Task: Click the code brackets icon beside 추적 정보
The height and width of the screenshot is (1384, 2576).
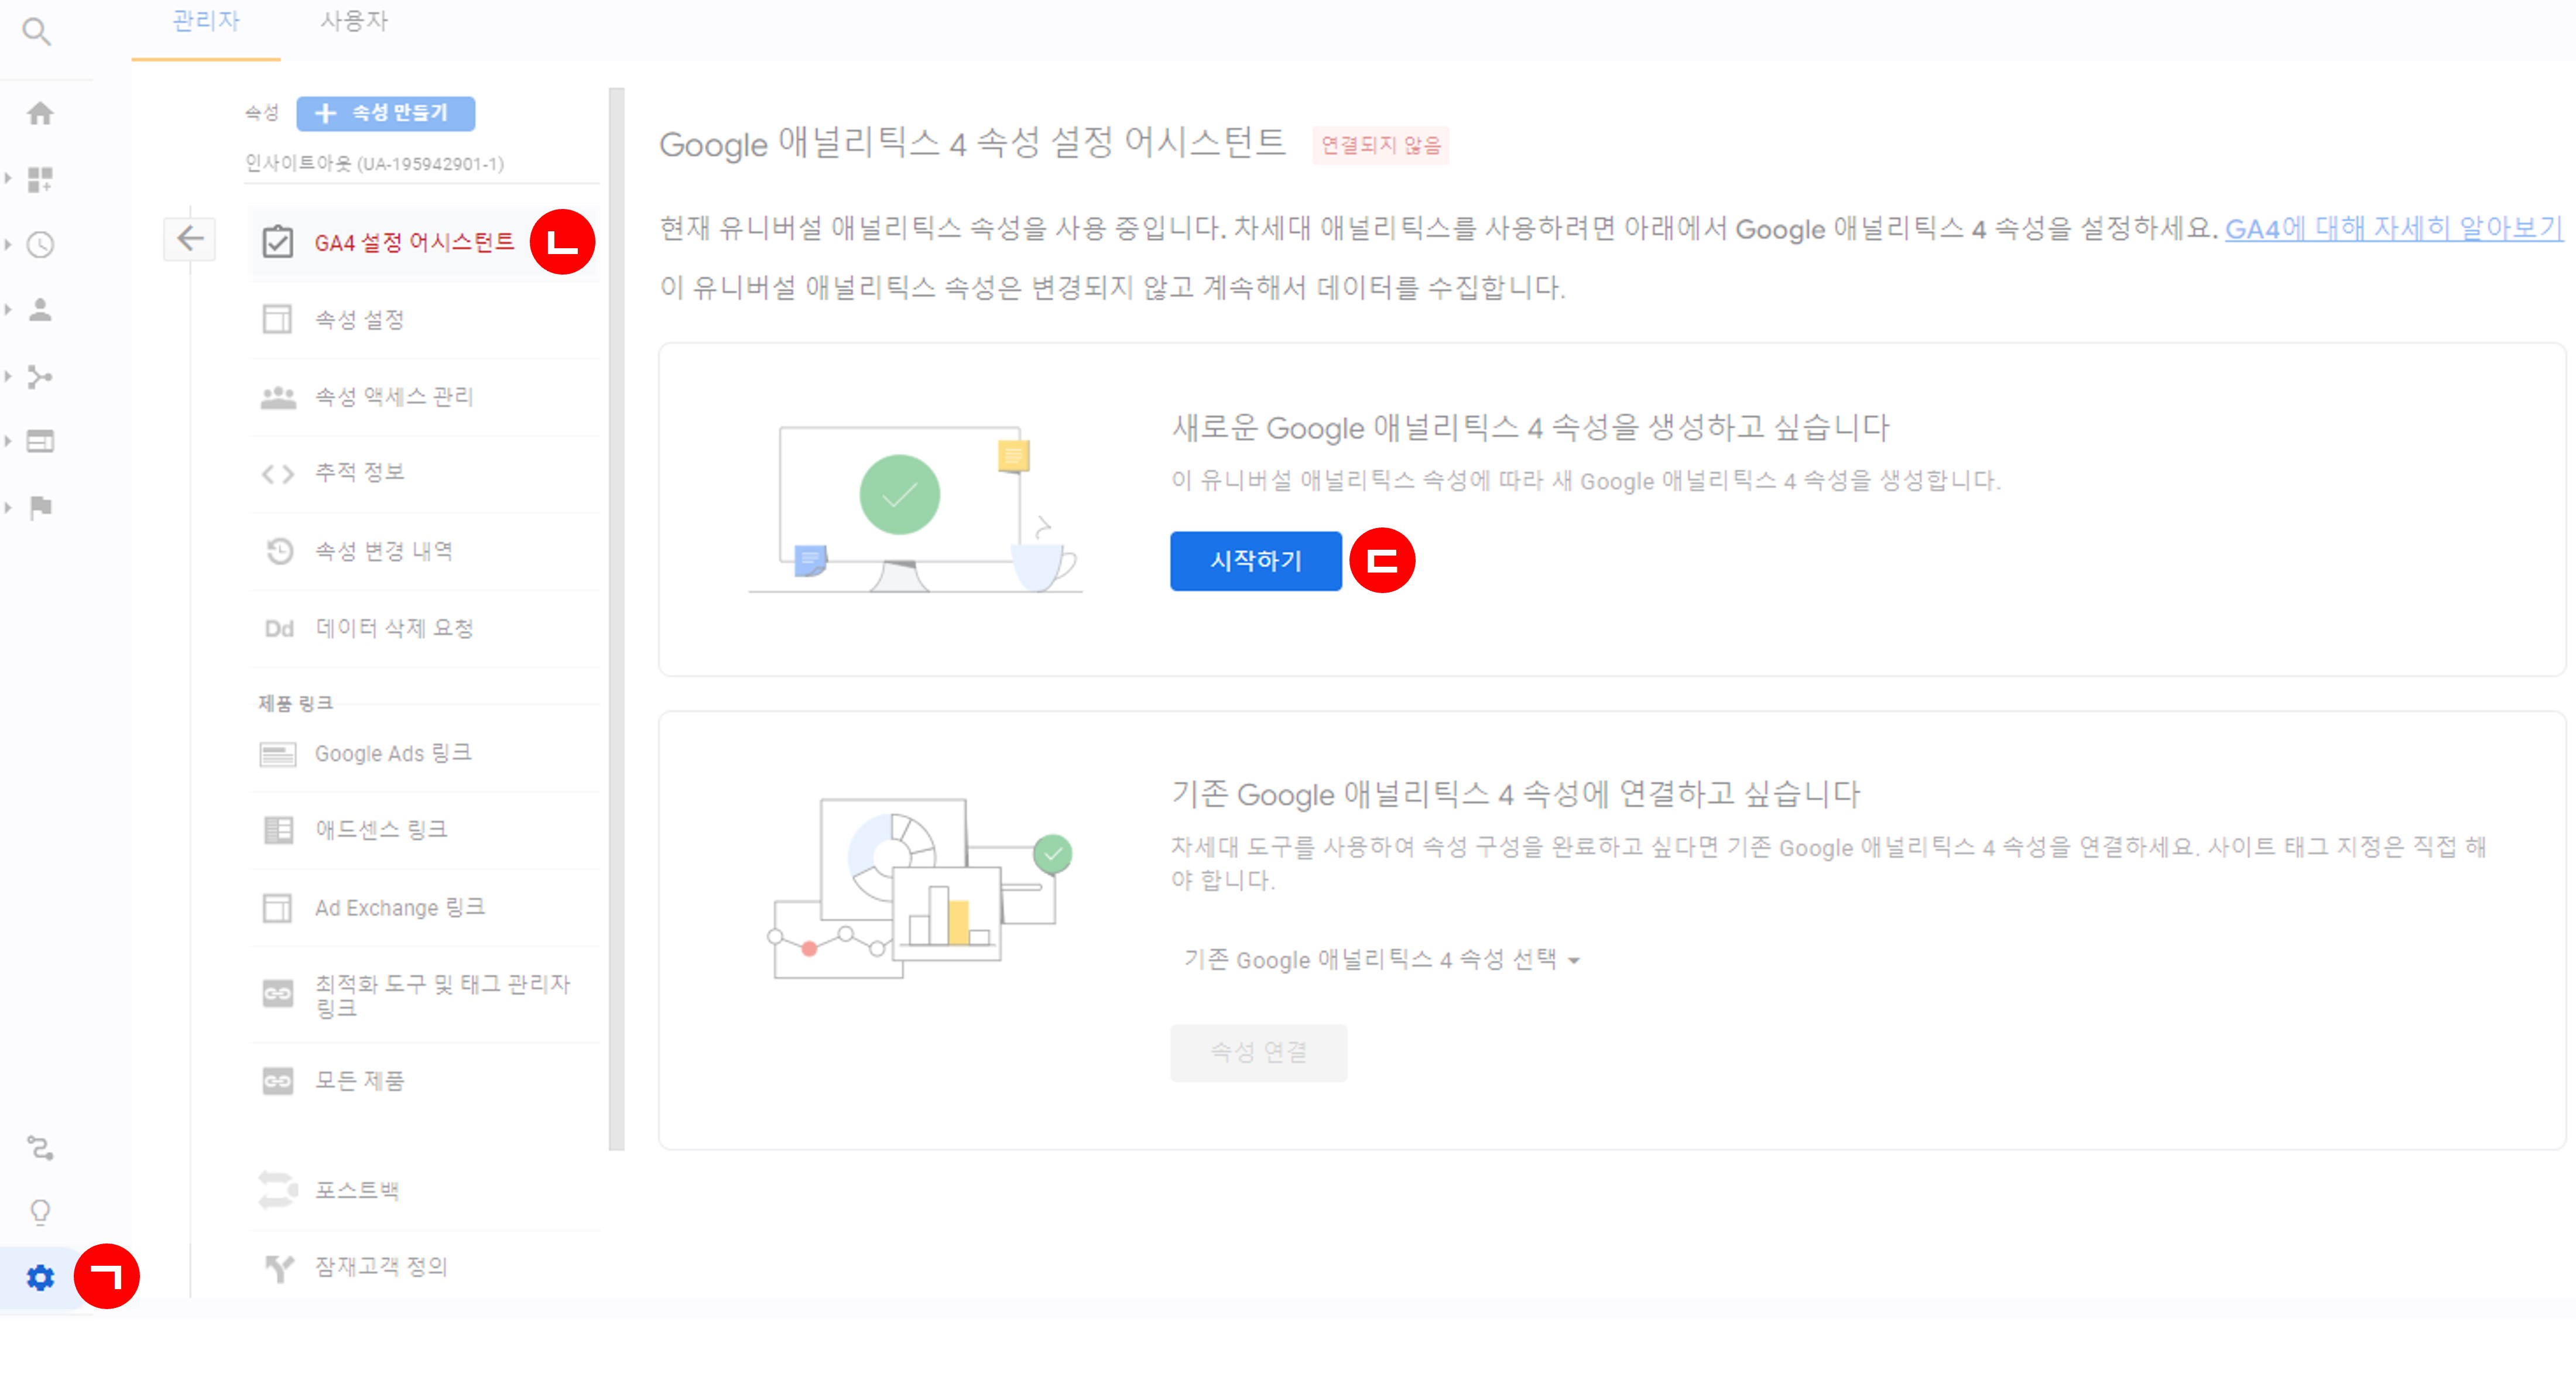Action: click(278, 473)
